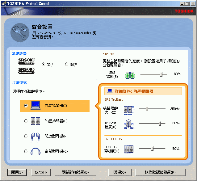Image resolution: width=197 pixels, height=181 pixels.
Task: Click the FOCUS clarity speakers icon
Action: pos(129,149)
